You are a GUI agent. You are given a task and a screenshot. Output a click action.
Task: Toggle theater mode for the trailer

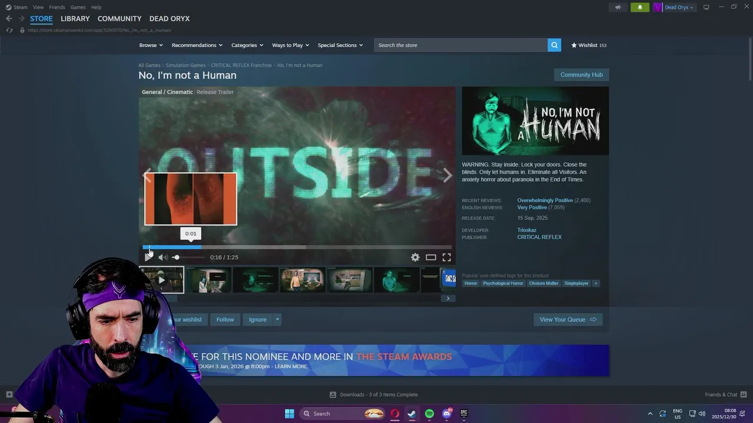pos(431,257)
